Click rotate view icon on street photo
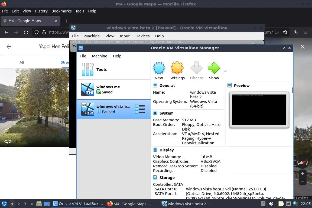 [8, 142]
